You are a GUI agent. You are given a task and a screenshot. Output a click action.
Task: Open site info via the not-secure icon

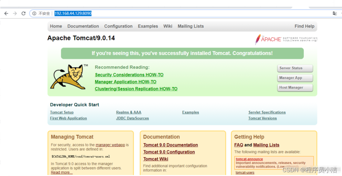pos(34,13)
